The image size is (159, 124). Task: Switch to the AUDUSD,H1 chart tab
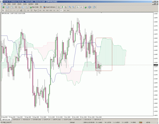point(26,120)
